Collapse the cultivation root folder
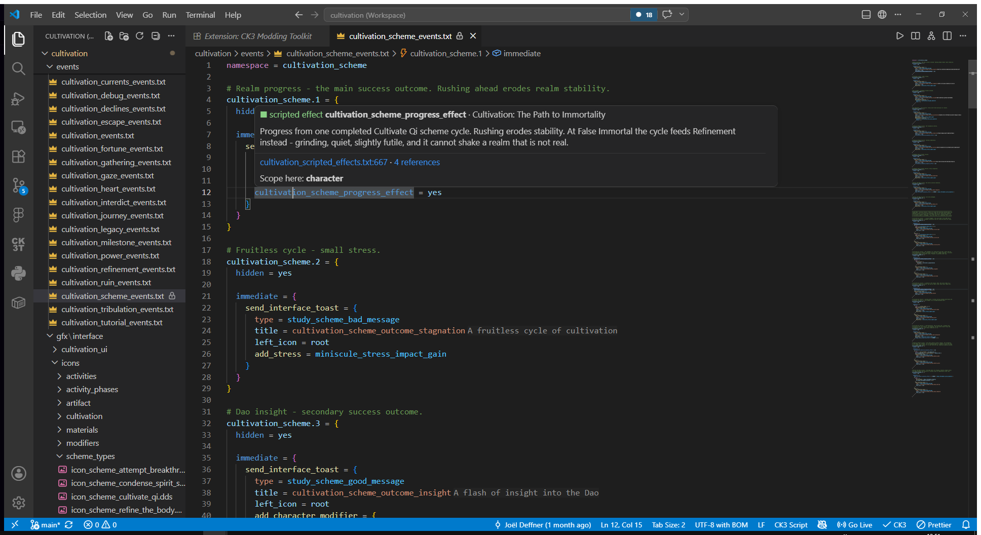The height and width of the screenshot is (535, 981). tap(69, 53)
